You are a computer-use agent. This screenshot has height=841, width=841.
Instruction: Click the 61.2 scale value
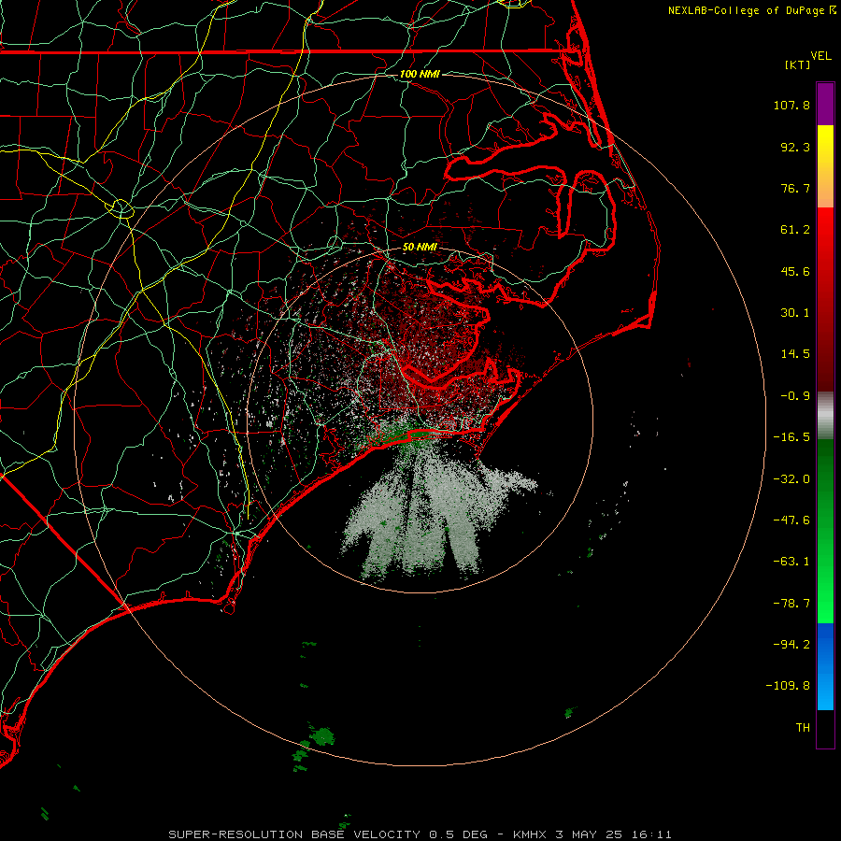[795, 230]
